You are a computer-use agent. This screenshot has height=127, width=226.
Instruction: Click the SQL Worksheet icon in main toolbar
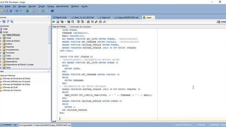43,11
